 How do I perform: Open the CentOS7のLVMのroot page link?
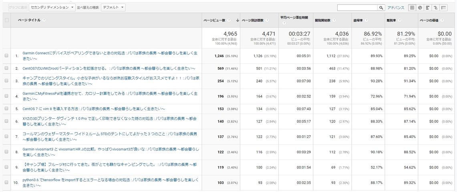coord(109,68)
